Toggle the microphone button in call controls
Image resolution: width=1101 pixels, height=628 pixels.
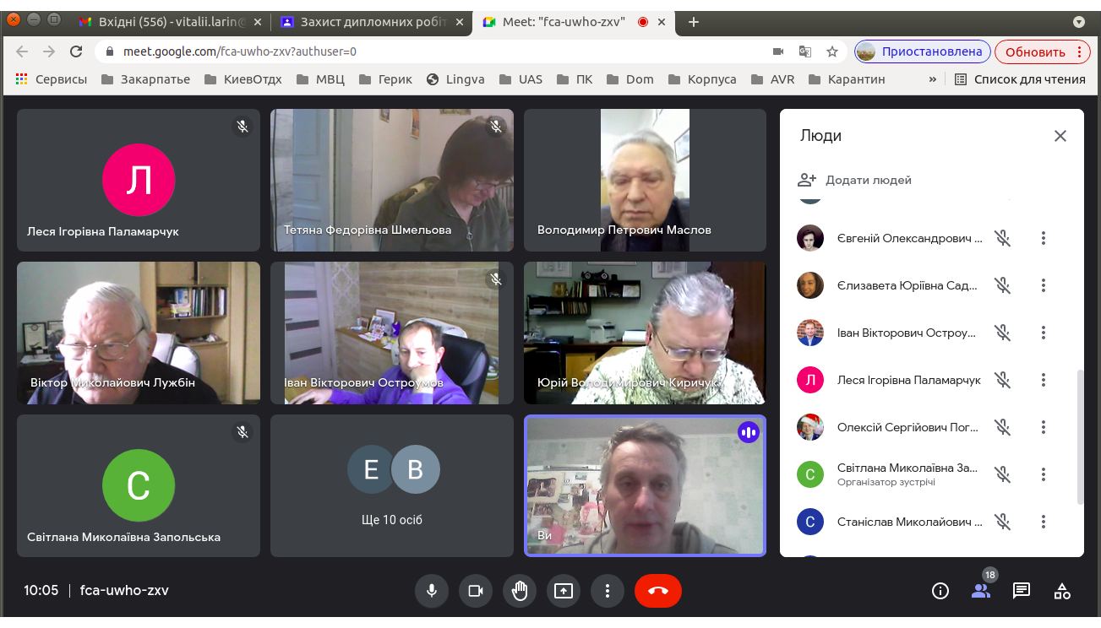432,591
